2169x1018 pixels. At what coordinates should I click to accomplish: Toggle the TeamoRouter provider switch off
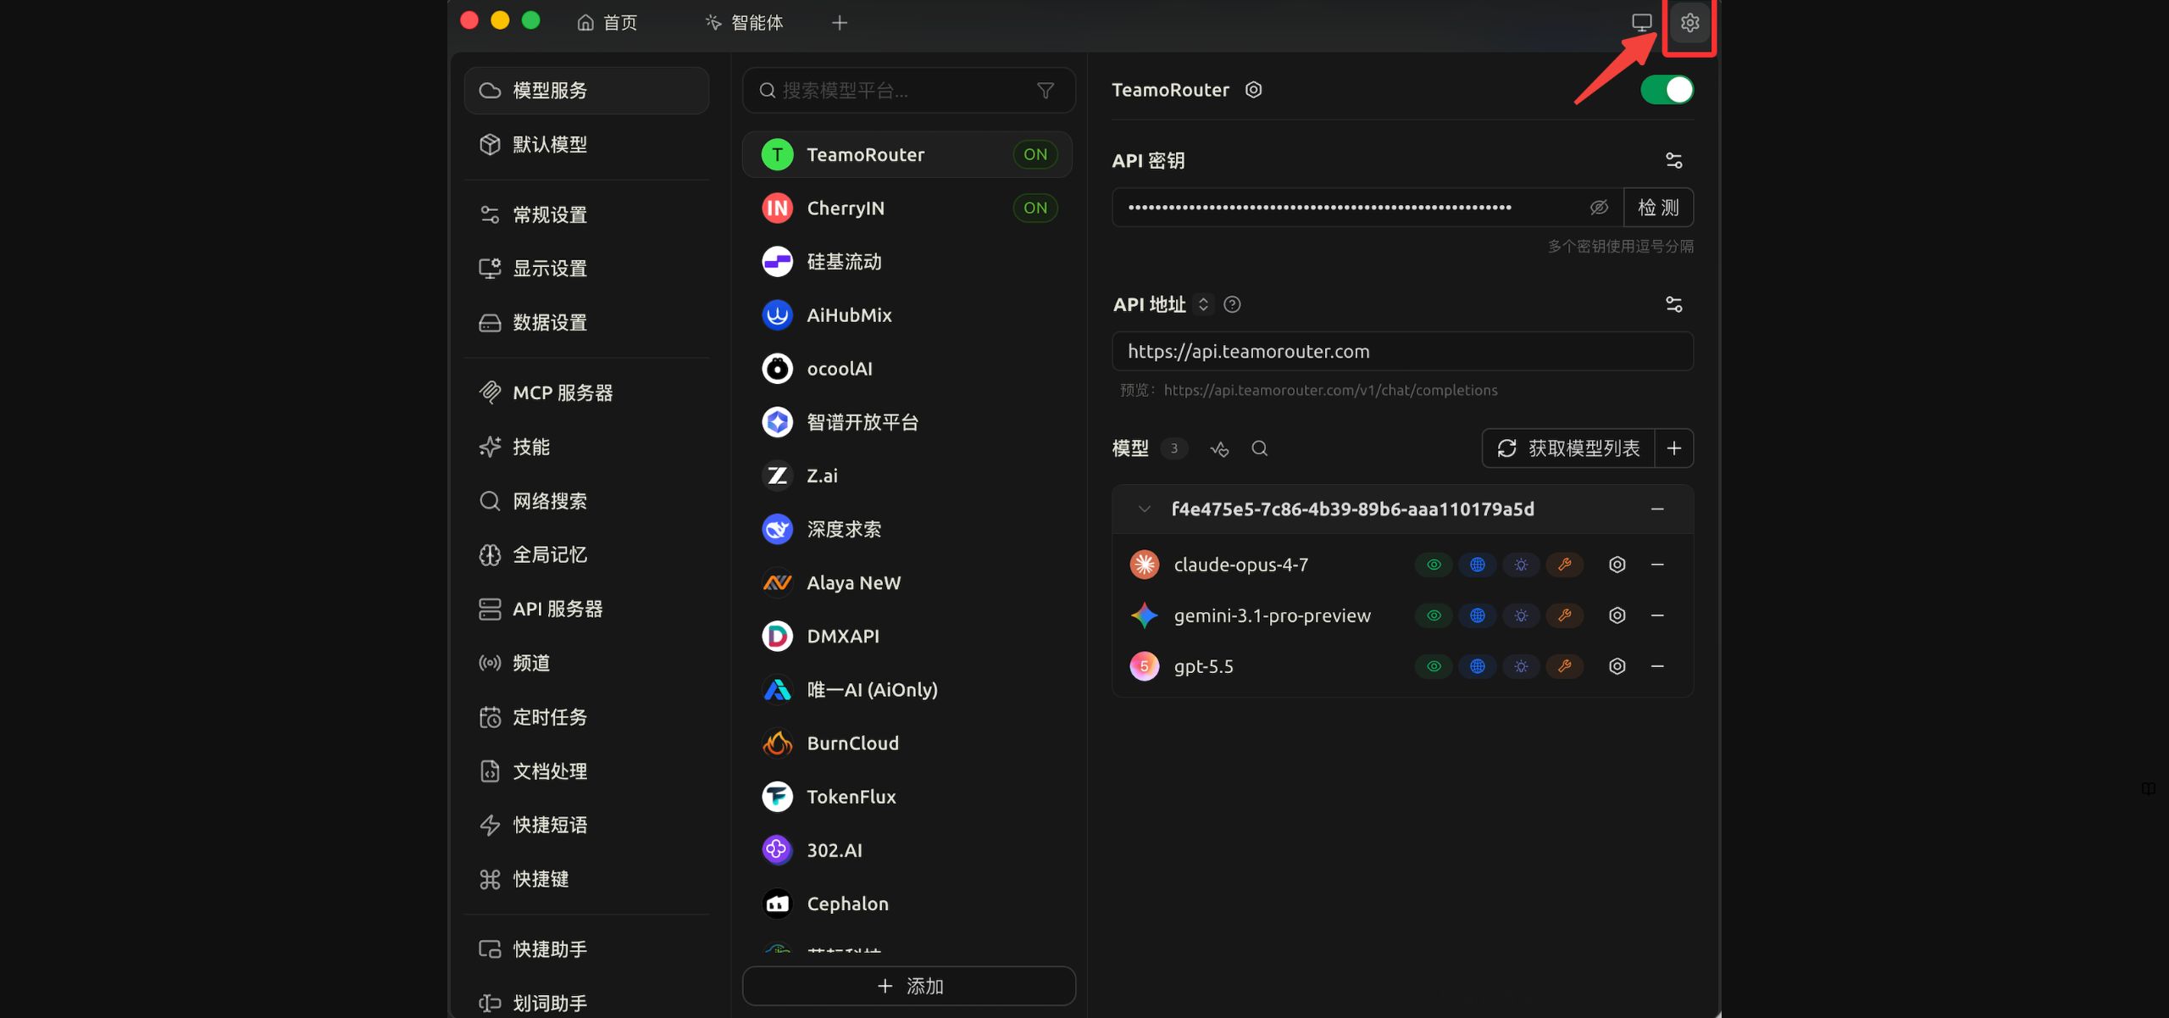point(1667,90)
